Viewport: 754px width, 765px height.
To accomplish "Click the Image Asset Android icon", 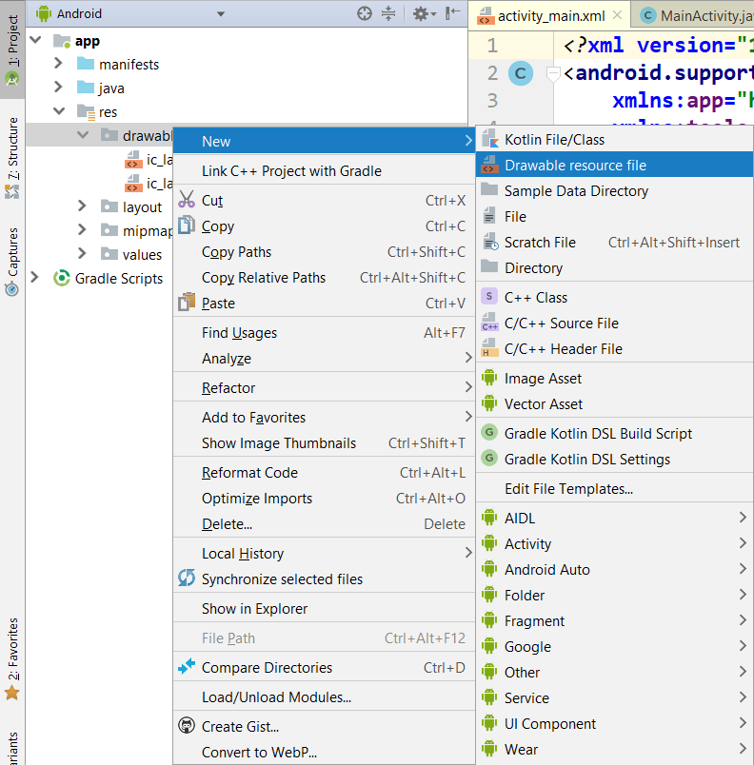I will [489, 378].
